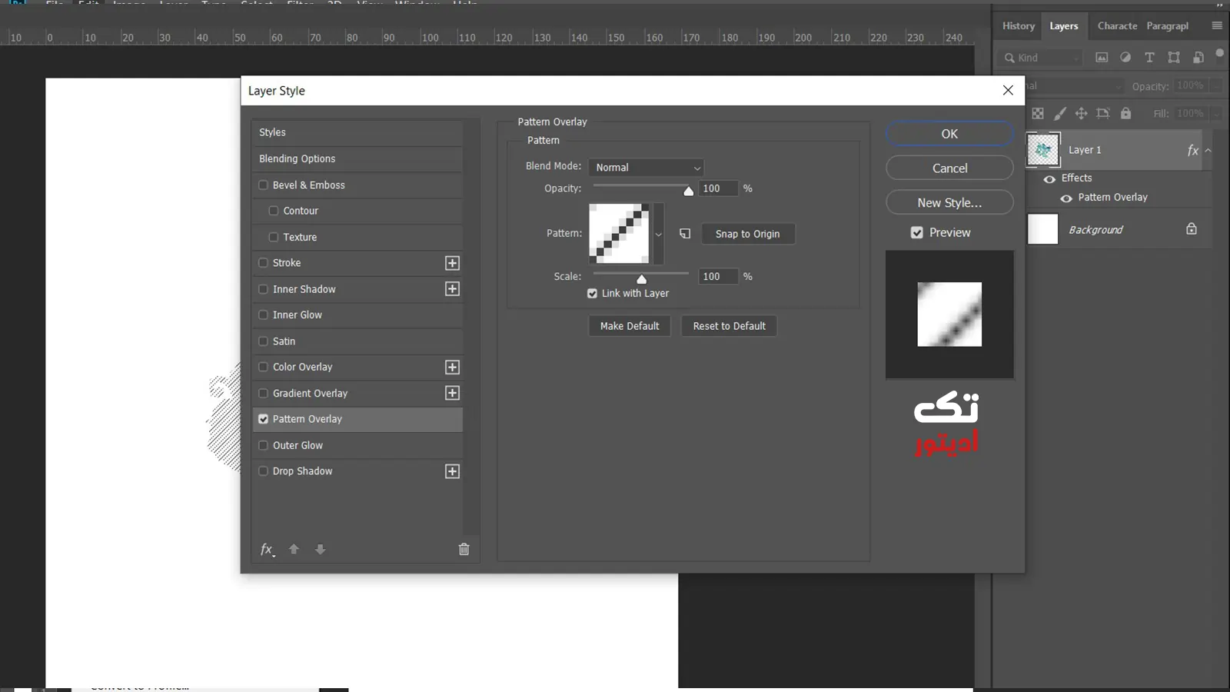
Task: Open layer Opacity dropdown arrow
Action: 1216,86
